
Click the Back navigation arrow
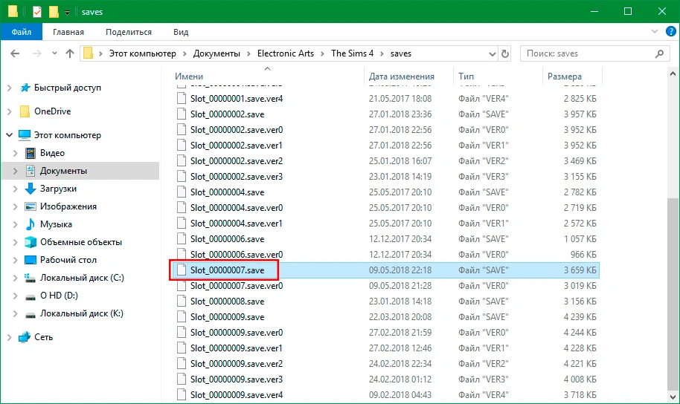15,53
